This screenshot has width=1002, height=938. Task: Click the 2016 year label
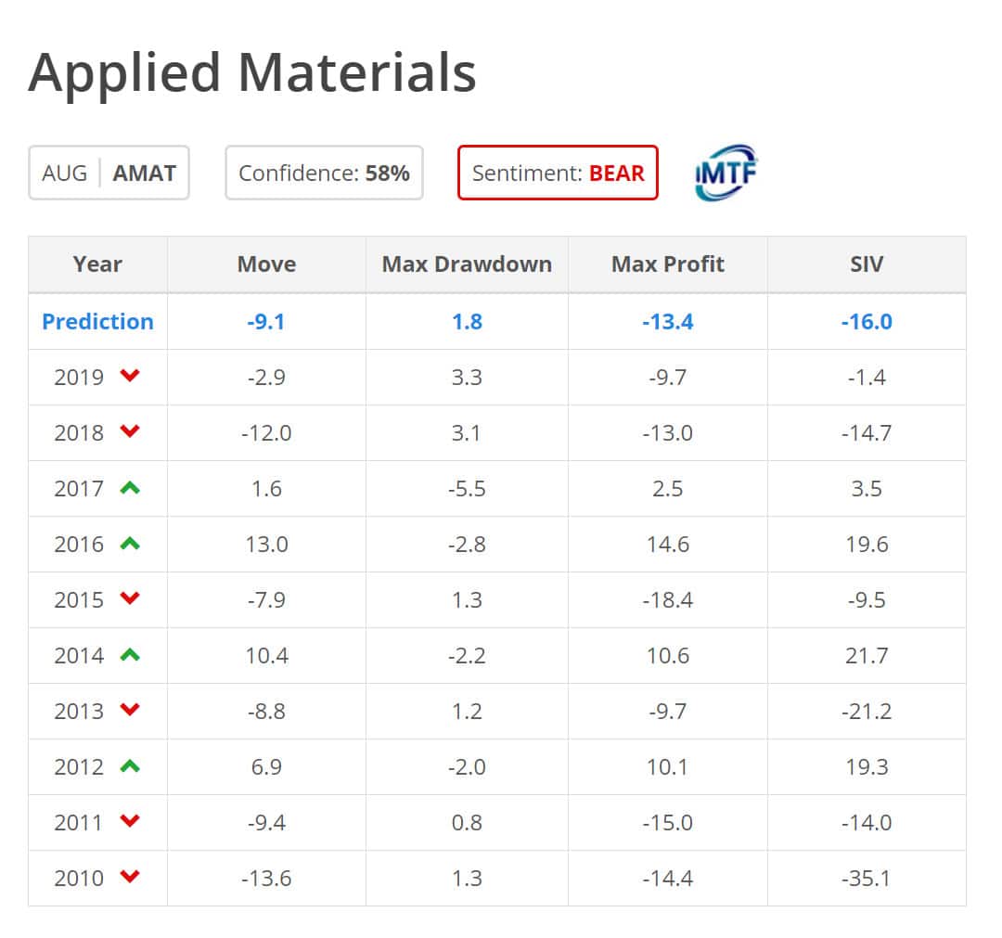[79, 545]
